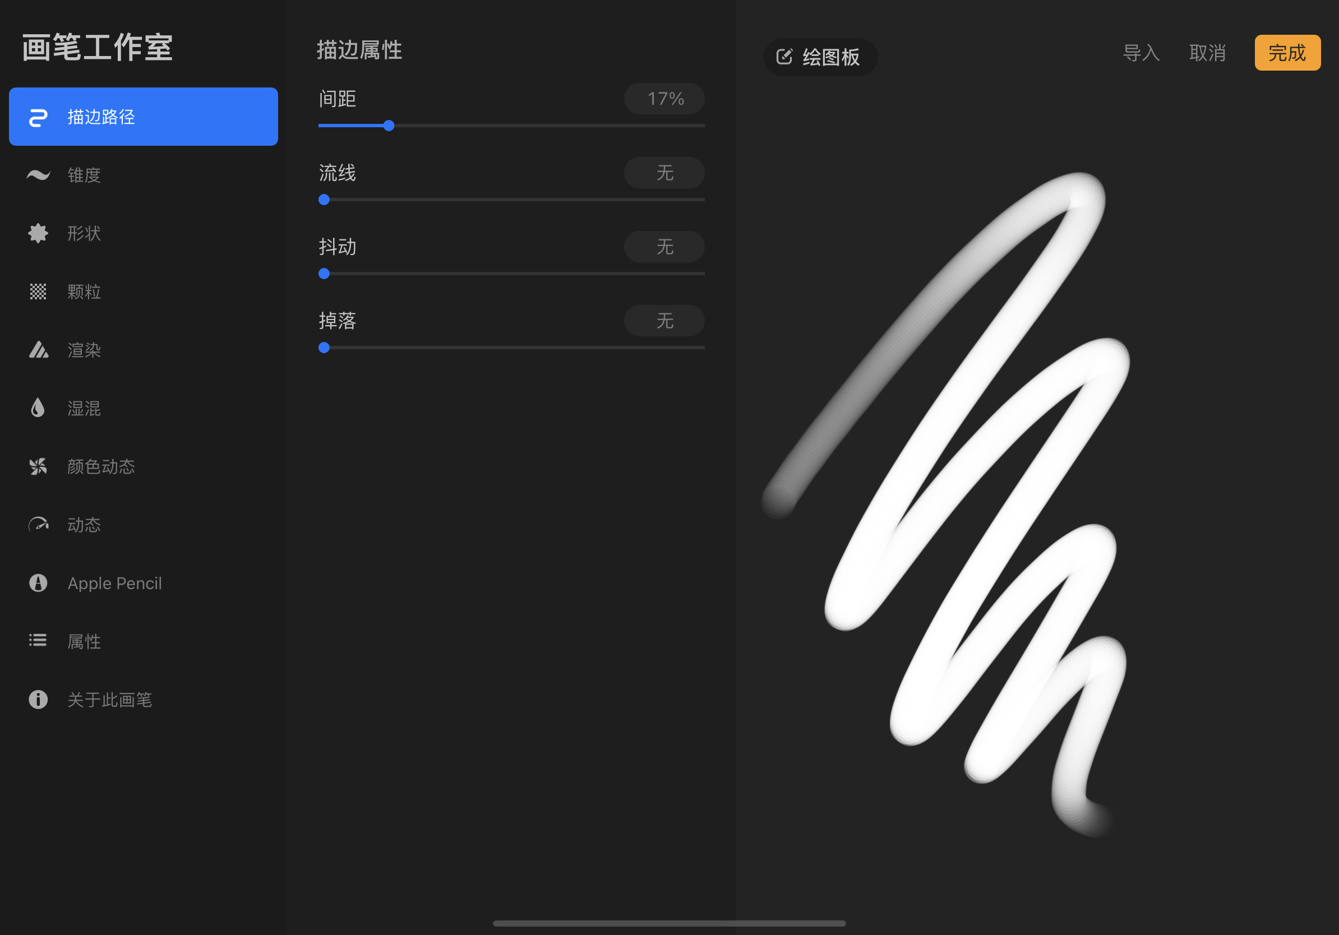Toggle 掉落 (Fall Off) off state
The width and height of the screenshot is (1339, 935).
pos(663,322)
